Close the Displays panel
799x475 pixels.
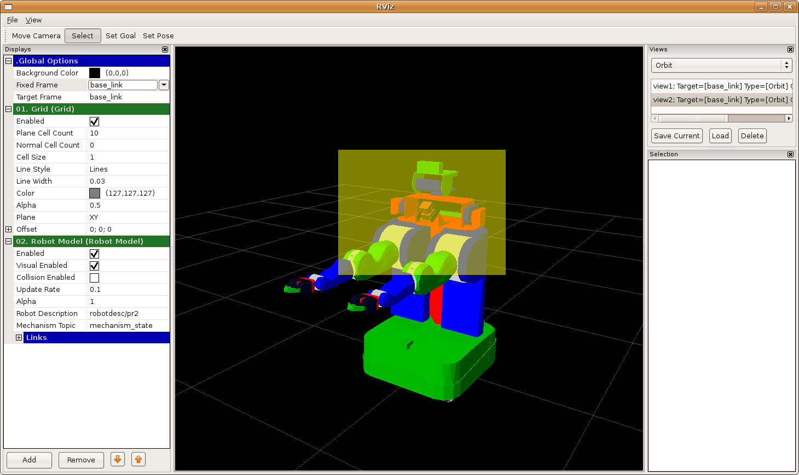point(165,49)
